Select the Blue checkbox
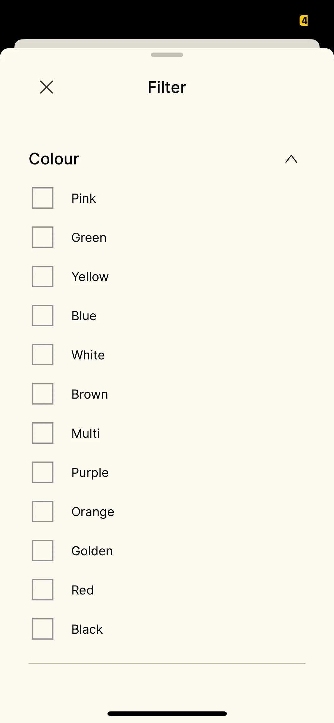The image size is (334, 723). pyautogui.click(x=43, y=315)
